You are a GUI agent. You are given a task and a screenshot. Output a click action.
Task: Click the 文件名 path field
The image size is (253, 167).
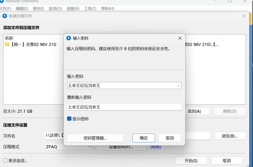click(54, 136)
